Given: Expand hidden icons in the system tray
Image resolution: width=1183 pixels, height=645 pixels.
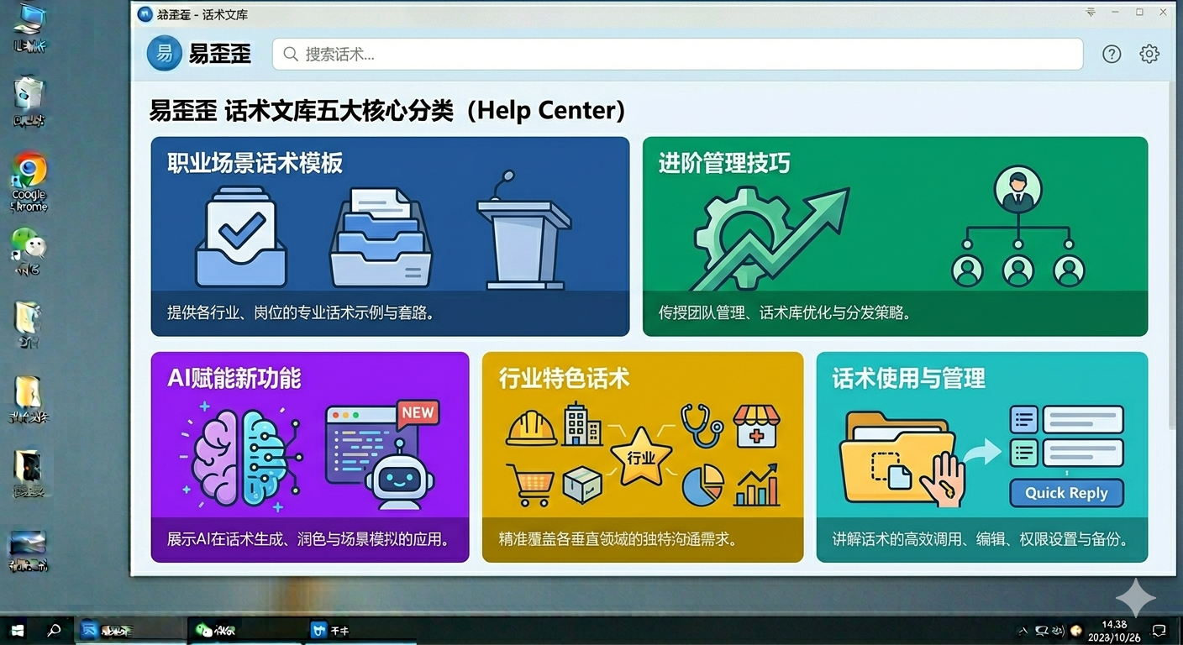Looking at the screenshot, I should 1023,630.
